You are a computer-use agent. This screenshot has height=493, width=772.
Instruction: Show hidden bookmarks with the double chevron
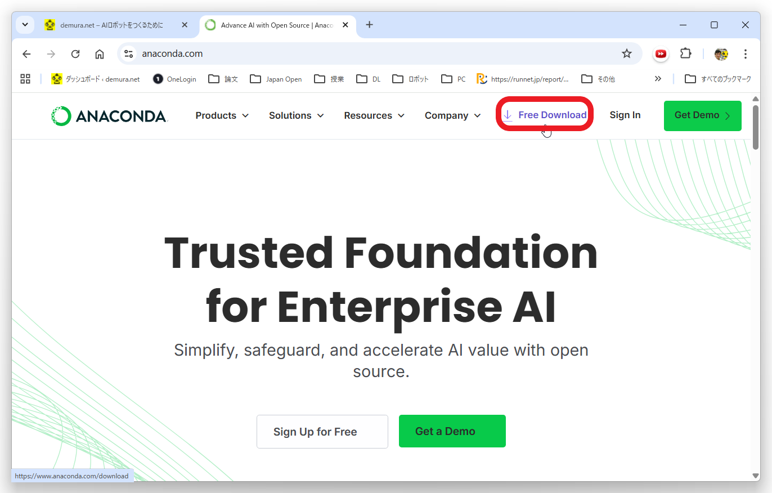pos(658,79)
